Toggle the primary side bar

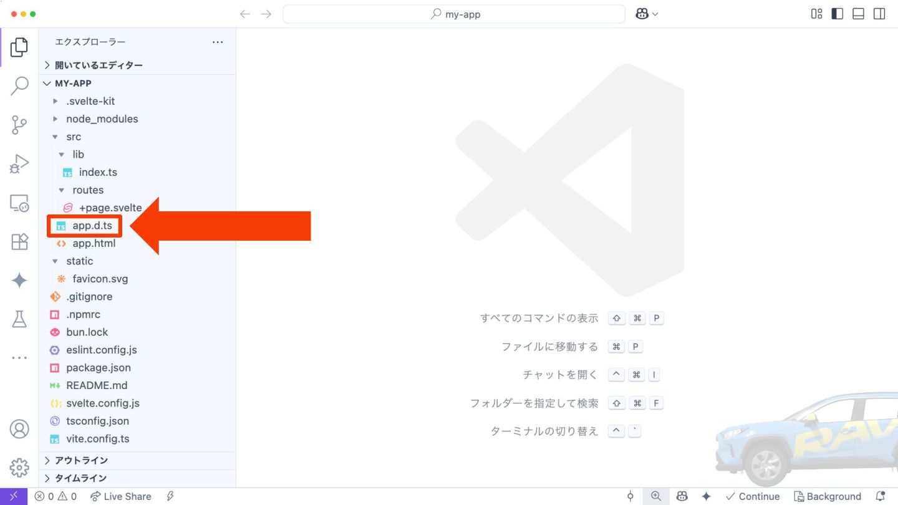click(x=838, y=14)
